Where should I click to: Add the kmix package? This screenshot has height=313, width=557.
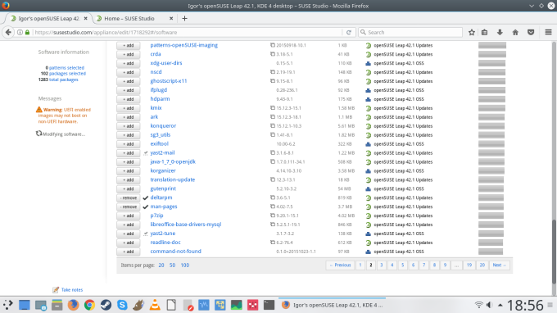pos(129,108)
